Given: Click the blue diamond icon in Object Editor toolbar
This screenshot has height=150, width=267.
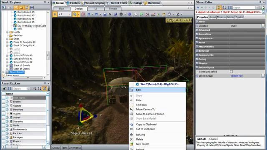Looking at the screenshot, I should (198, 7).
